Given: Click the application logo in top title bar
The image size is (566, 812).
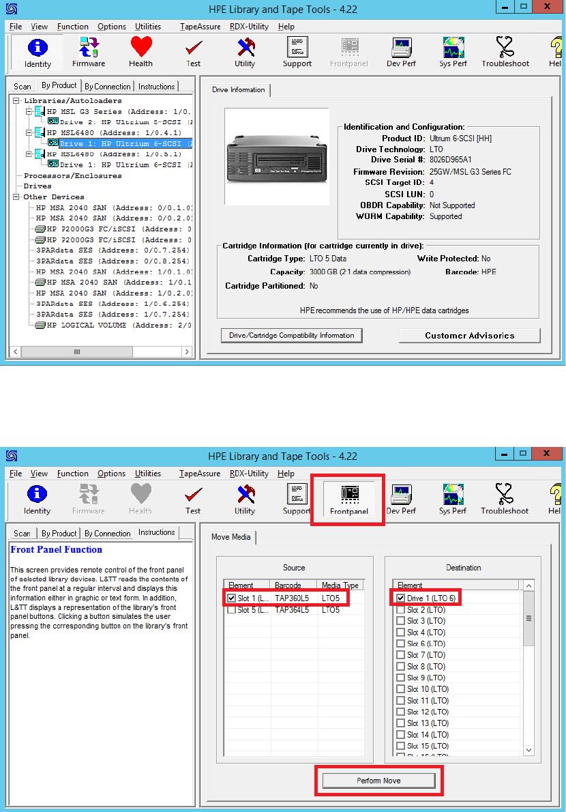Looking at the screenshot, I should pos(12,9).
